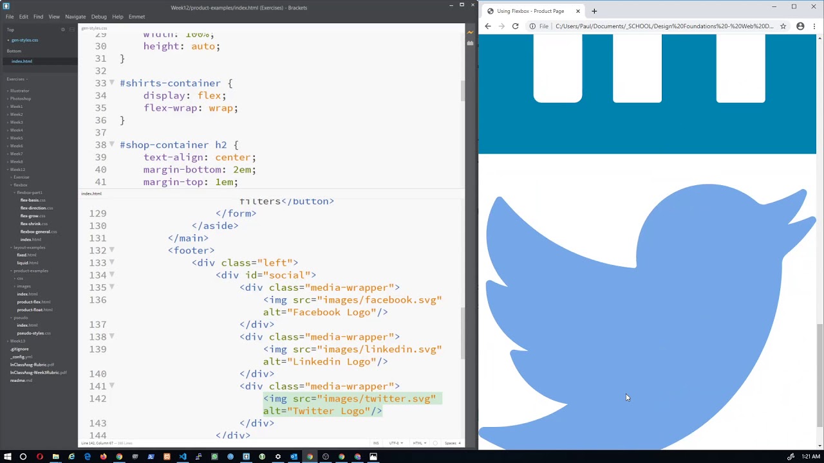Screen dimensions: 824x463
Task: Open a new Chrome tab
Action: tap(594, 11)
